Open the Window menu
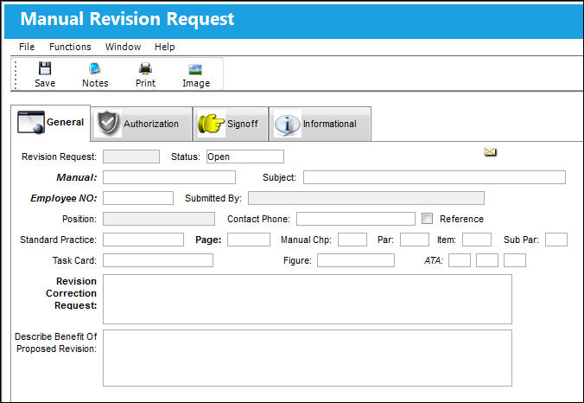Viewport: 584px width, 403px height. pos(123,47)
